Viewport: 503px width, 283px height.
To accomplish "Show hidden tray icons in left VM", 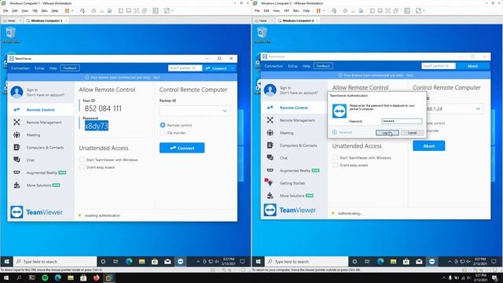I will pos(198,262).
